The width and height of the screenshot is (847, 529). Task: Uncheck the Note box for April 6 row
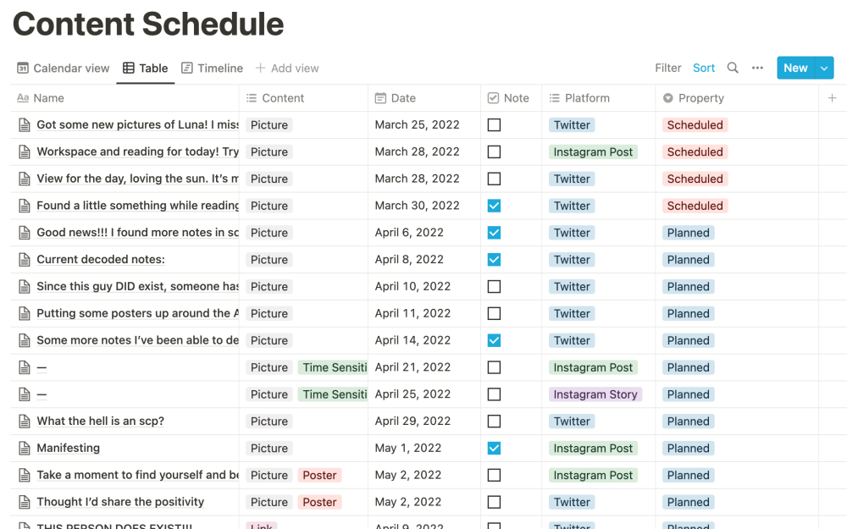coord(494,233)
